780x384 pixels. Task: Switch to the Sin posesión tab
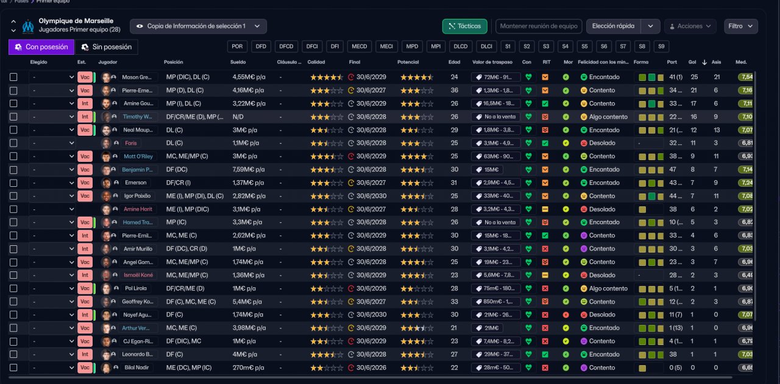pyautogui.click(x=106, y=47)
